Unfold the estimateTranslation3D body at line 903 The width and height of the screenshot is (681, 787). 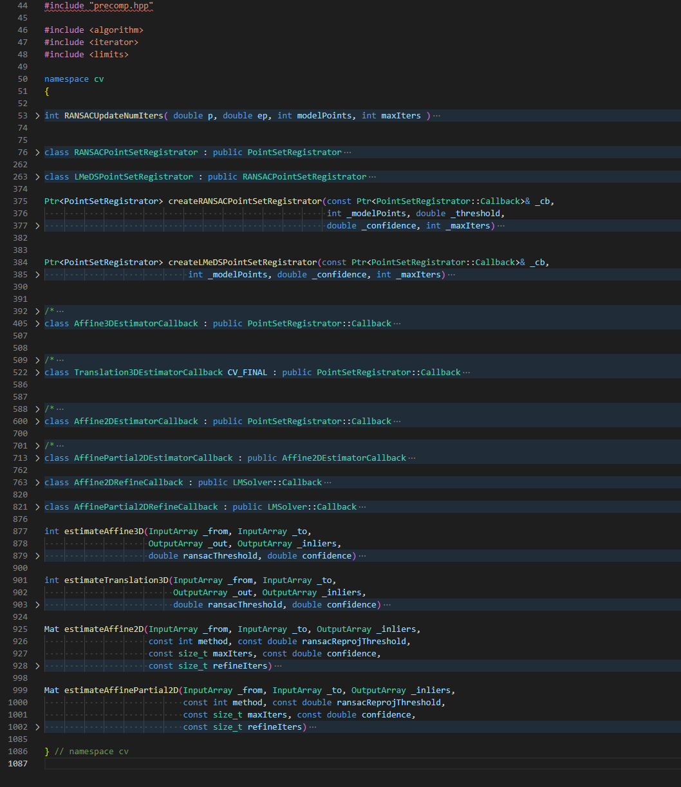click(37, 605)
